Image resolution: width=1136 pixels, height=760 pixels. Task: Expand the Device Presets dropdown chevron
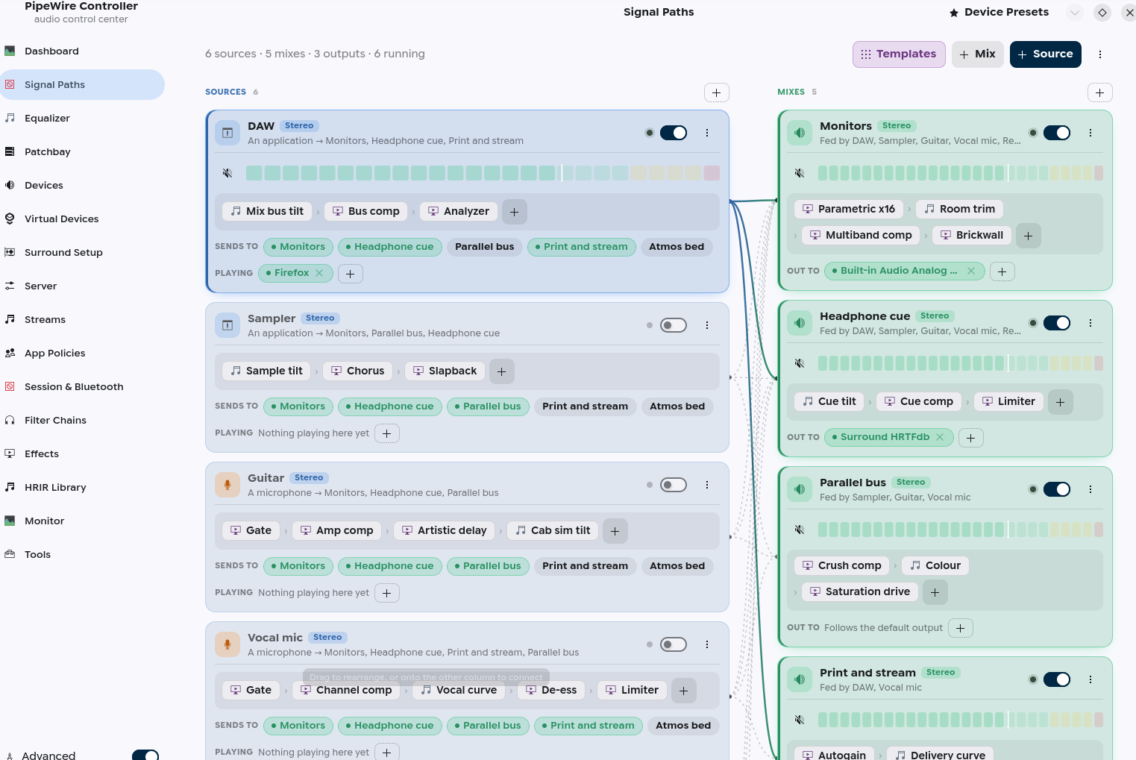click(1075, 13)
